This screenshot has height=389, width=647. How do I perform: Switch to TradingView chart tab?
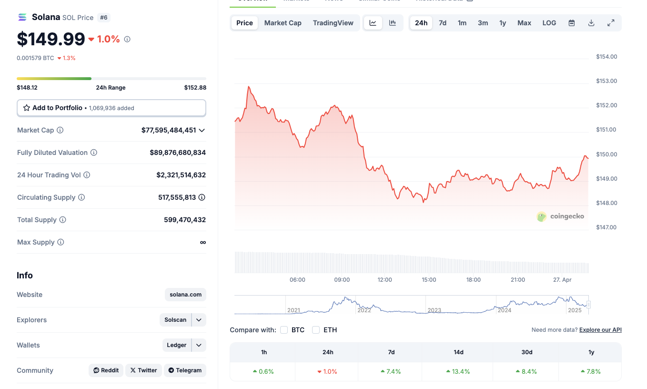[334, 23]
